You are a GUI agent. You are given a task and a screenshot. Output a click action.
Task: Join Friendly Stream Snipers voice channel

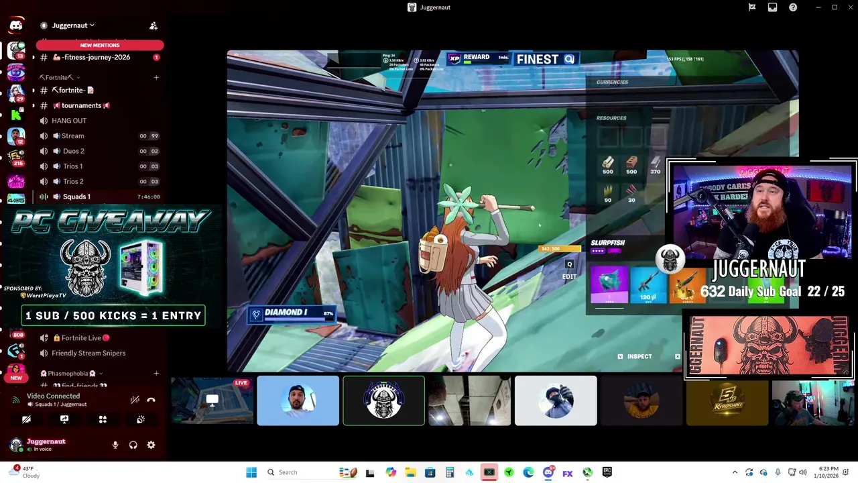tap(99, 353)
